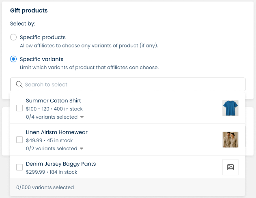Screen dimensions: 256x198
Task: Click the '0/4 variants selected' text
Action: [x=52, y=117]
